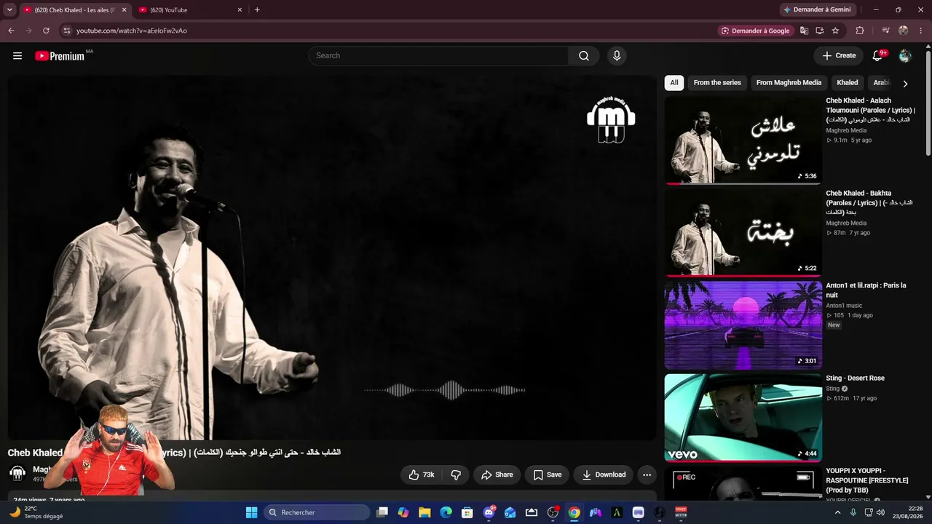Image resolution: width=932 pixels, height=524 pixels.
Task: Open Maghreb Media channel avatar
Action: coord(17,473)
